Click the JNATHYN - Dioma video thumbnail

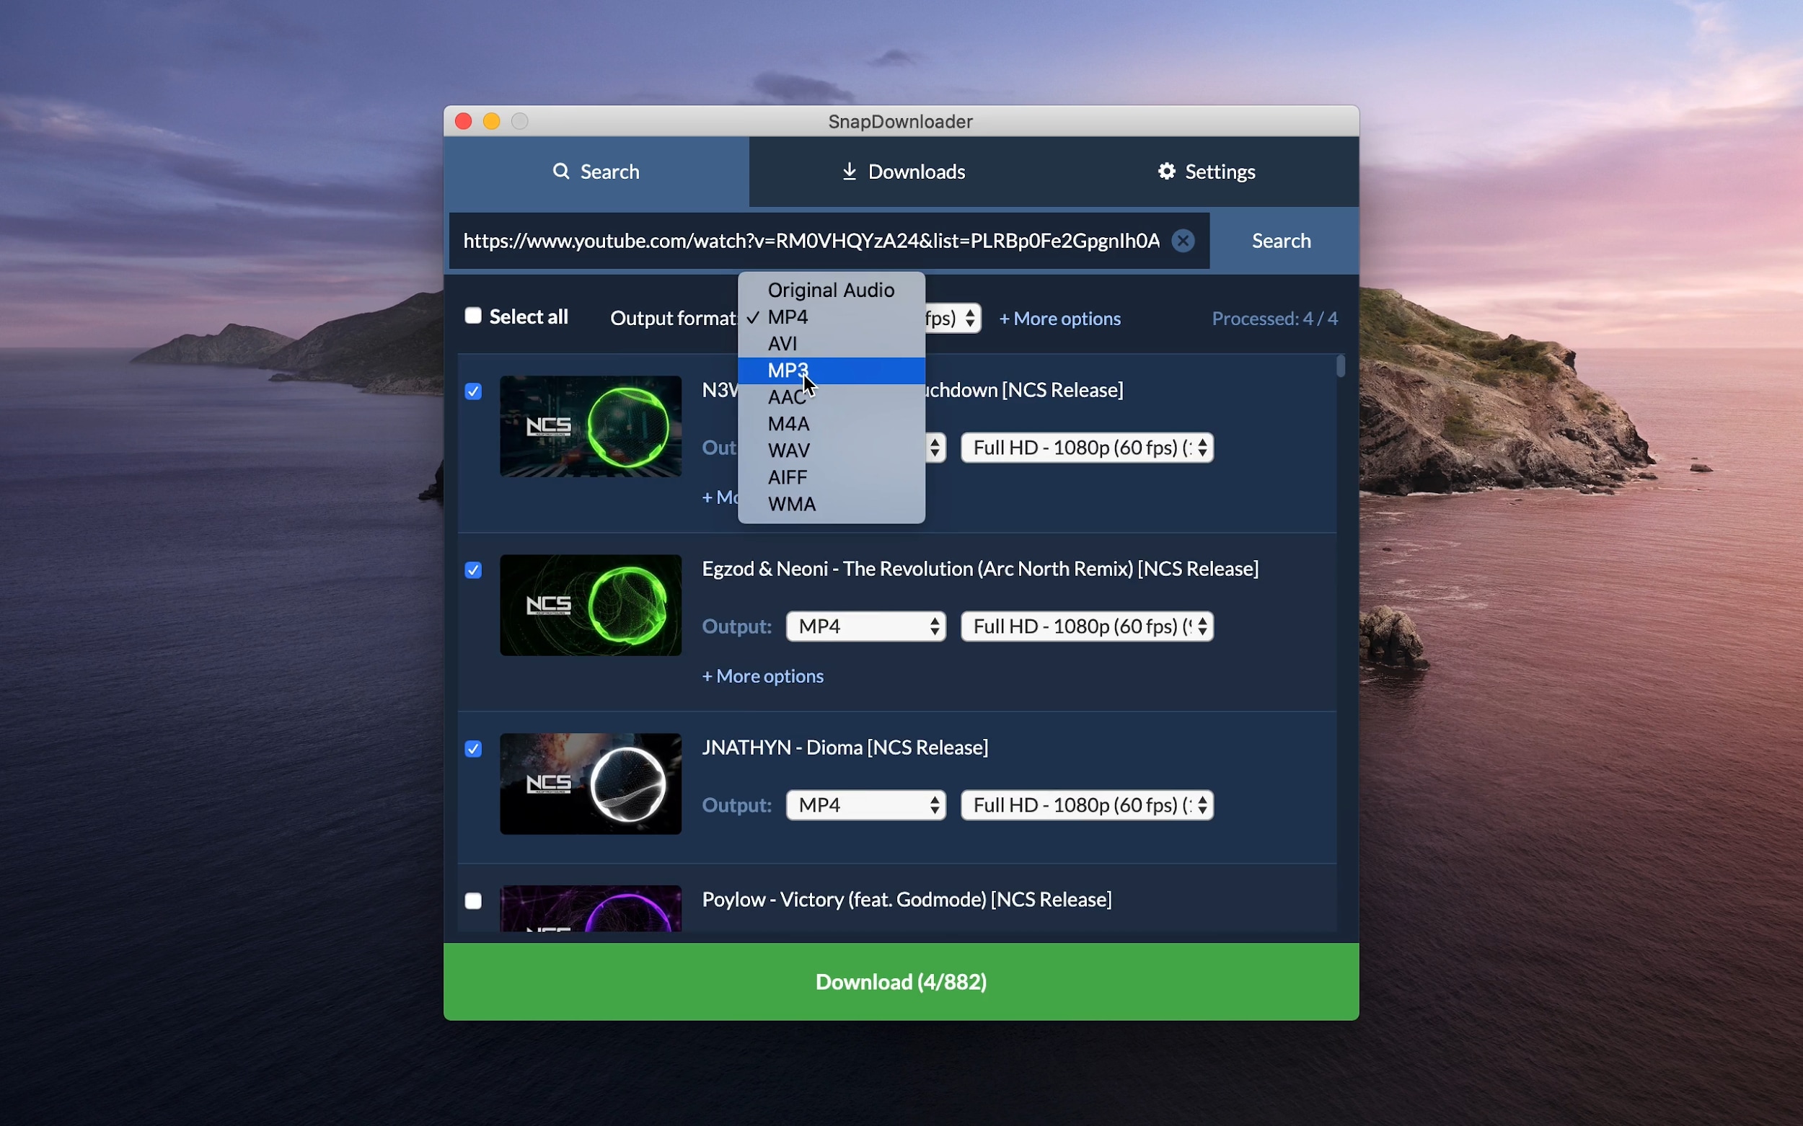(x=589, y=783)
